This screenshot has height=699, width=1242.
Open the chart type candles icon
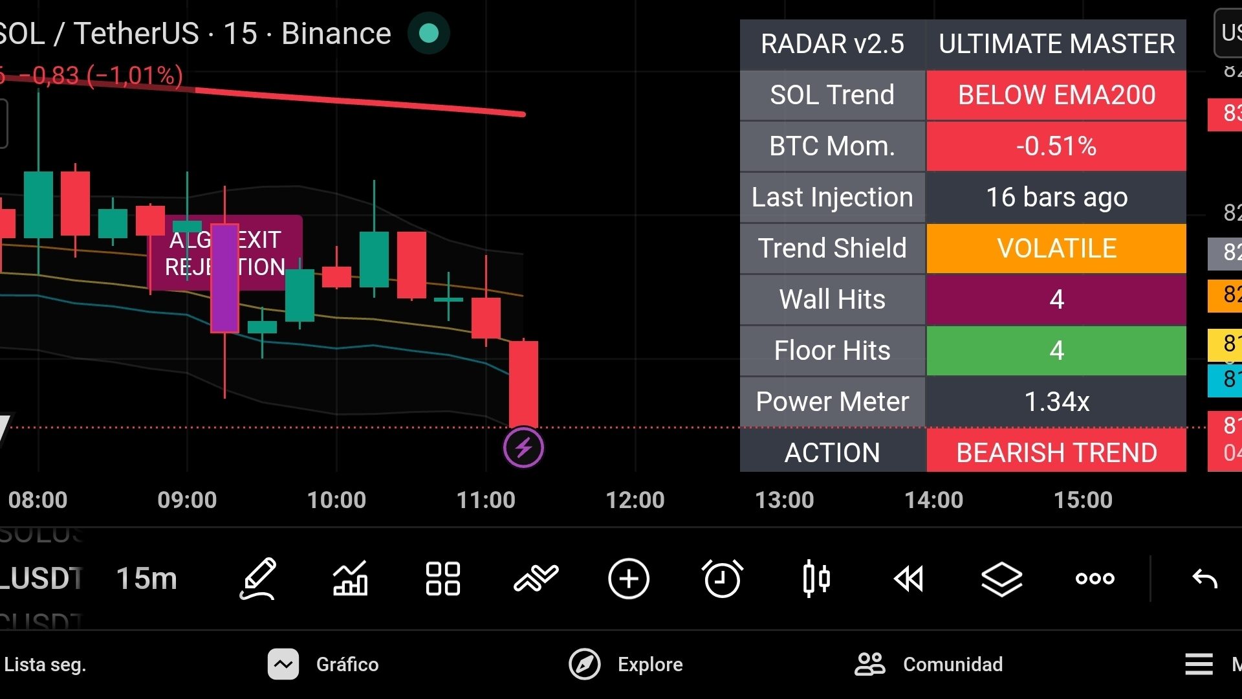816,578
